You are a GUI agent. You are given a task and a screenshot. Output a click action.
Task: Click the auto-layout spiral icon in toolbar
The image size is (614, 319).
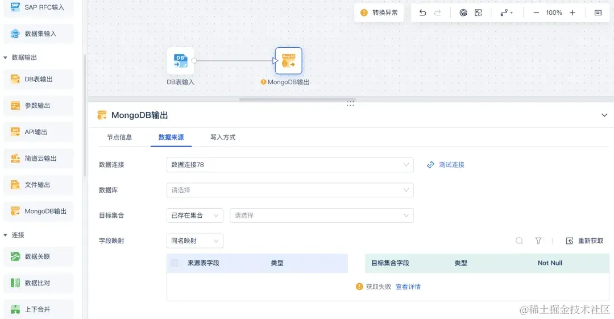pyautogui.click(x=463, y=13)
